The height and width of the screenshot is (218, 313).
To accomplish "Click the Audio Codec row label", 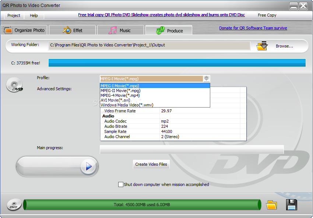I will point(115,121).
